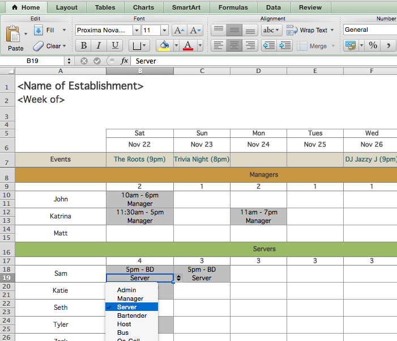
Task: Click the Merge cells icon
Action: [302, 46]
